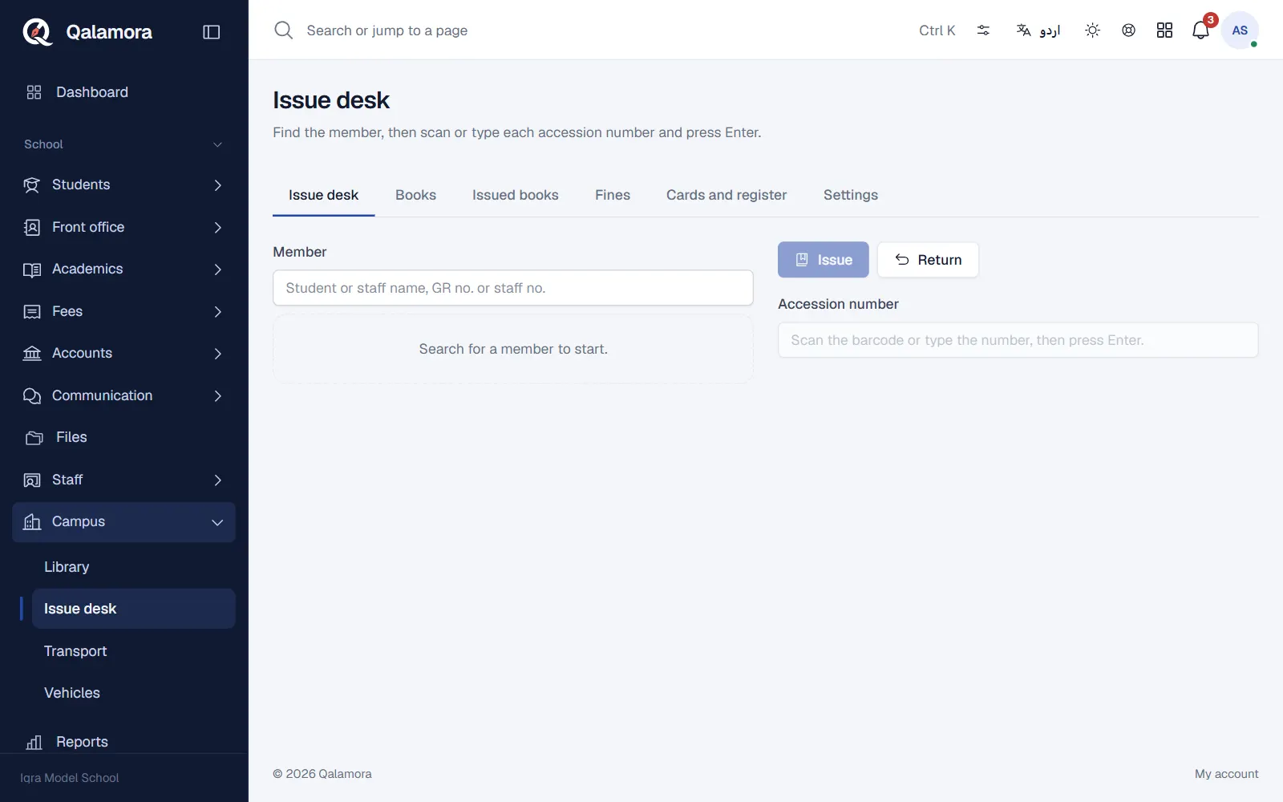The height and width of the screenshot is (802, 1283).
Task: Click the search magnifier icon
Action: click(283, 30)
